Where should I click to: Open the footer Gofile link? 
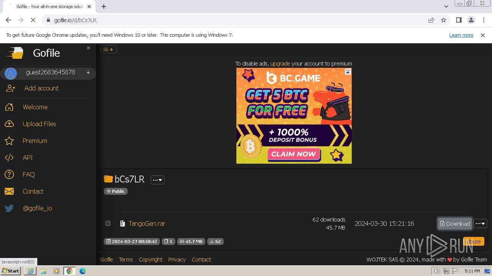[x=107, y=260]
